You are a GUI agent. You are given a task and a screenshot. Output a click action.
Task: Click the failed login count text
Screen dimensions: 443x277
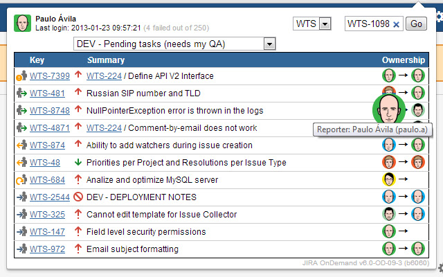pos(177,28)
